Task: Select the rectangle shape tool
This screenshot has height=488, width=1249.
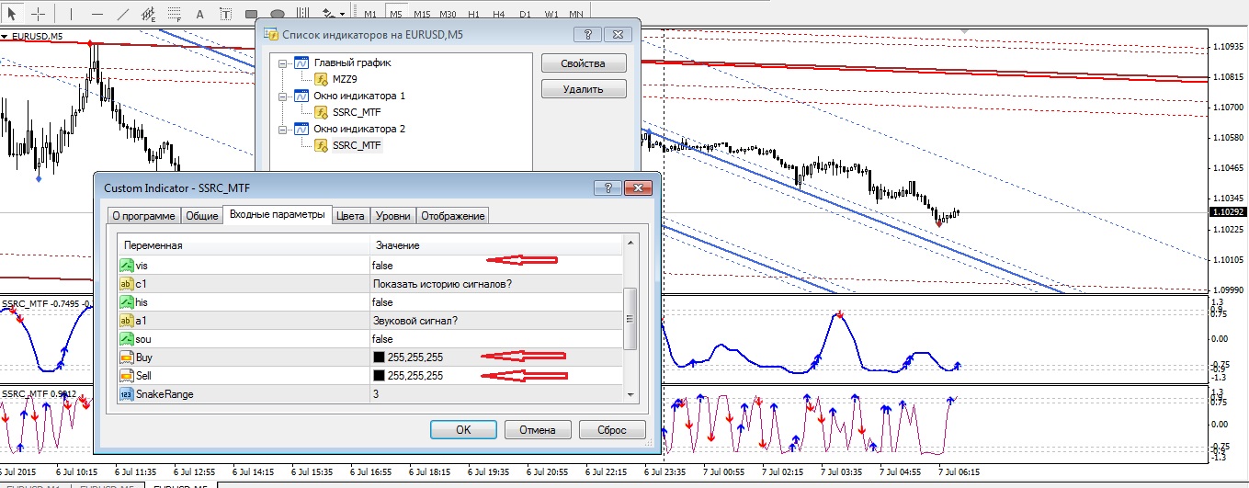Action: tap(252, 14)
